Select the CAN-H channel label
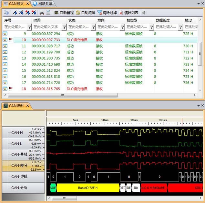 17,132
